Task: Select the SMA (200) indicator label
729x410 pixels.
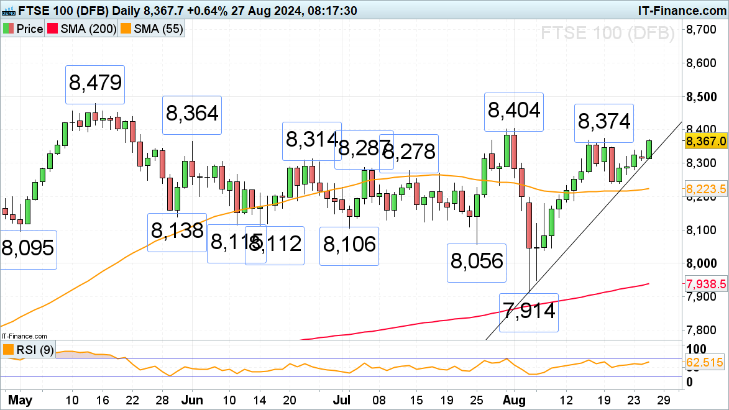Action: (x=88, y=29)
